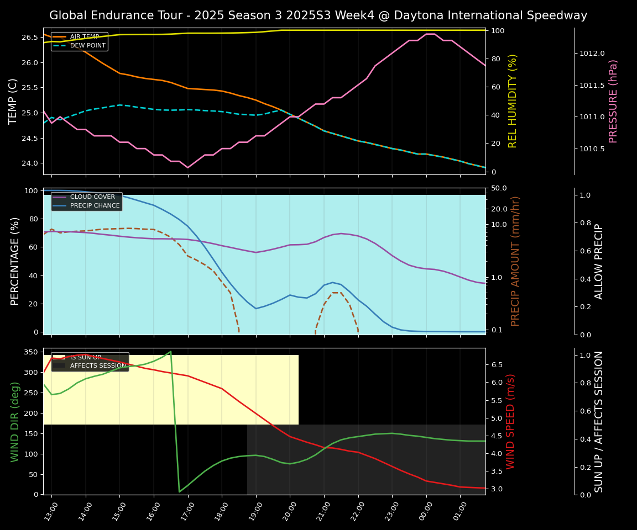
Task: Click the orange AIR TEMP legend line swatch
Action: 59,36
